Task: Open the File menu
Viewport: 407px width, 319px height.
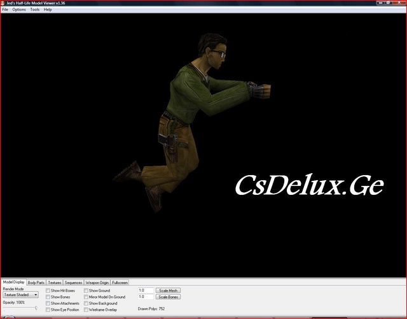Action: tap(5, 10)
